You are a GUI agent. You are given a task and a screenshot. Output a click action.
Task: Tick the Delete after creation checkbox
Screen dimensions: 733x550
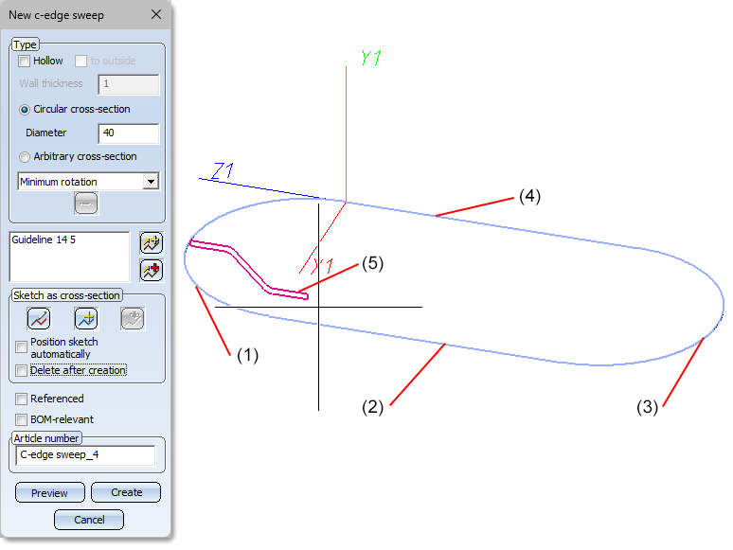point(21,370)
